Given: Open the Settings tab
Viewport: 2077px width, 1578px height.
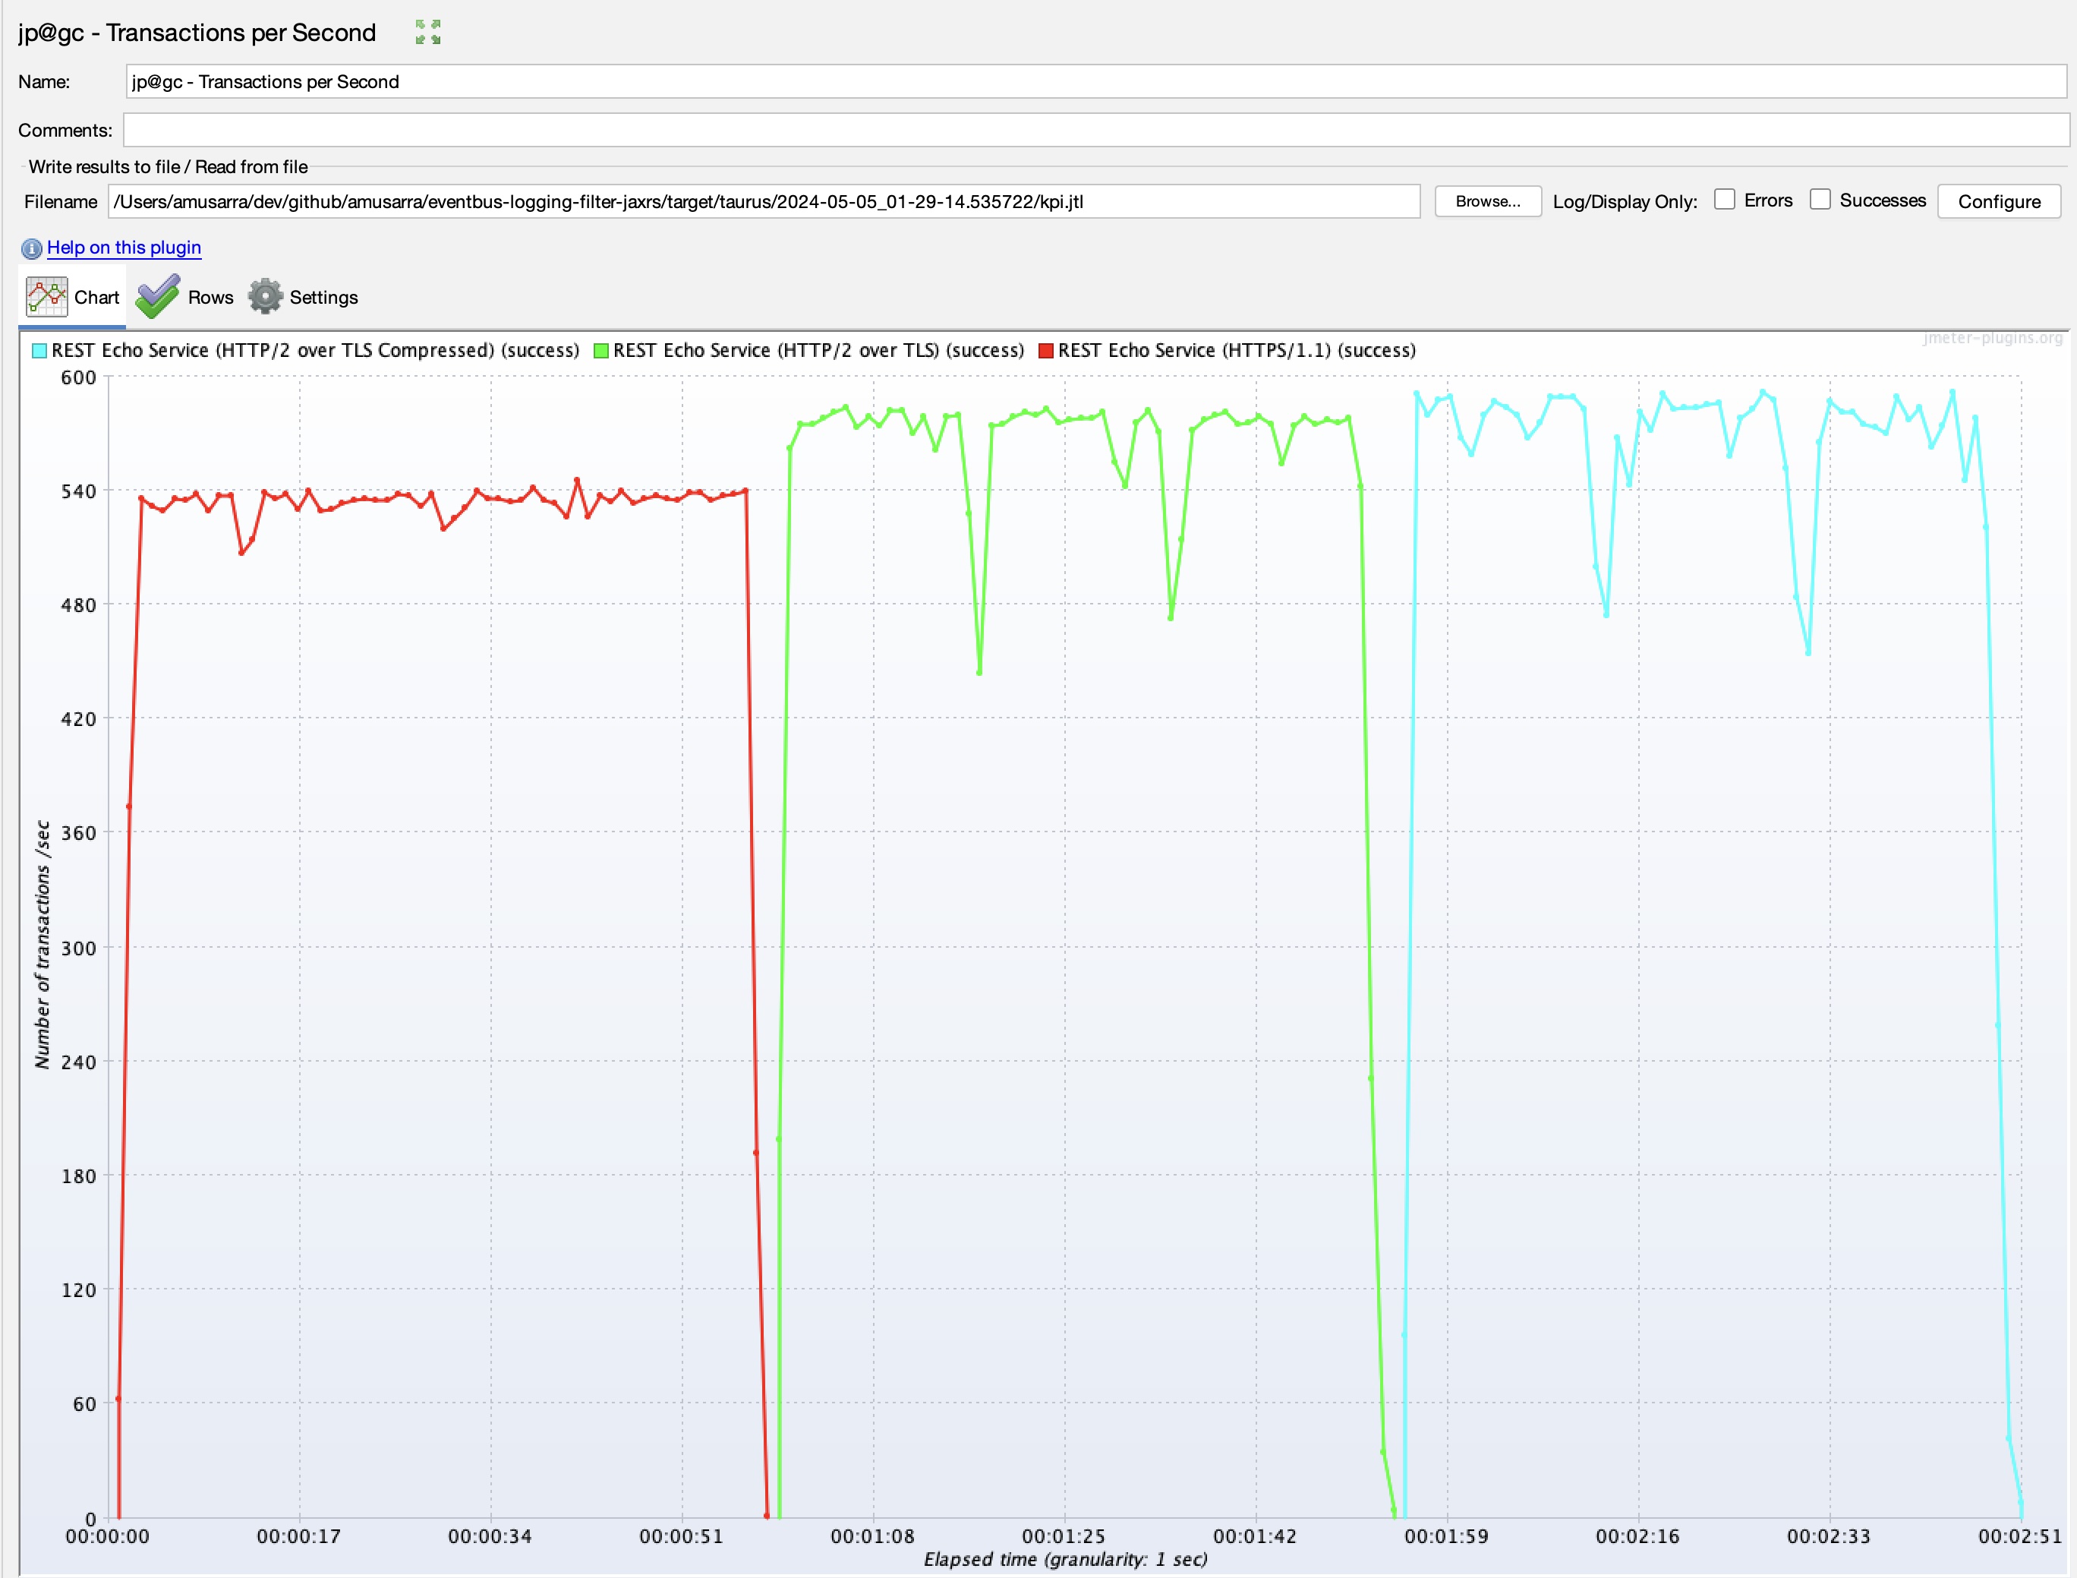Looking at the screenshot, I should [x=323, y=298].
